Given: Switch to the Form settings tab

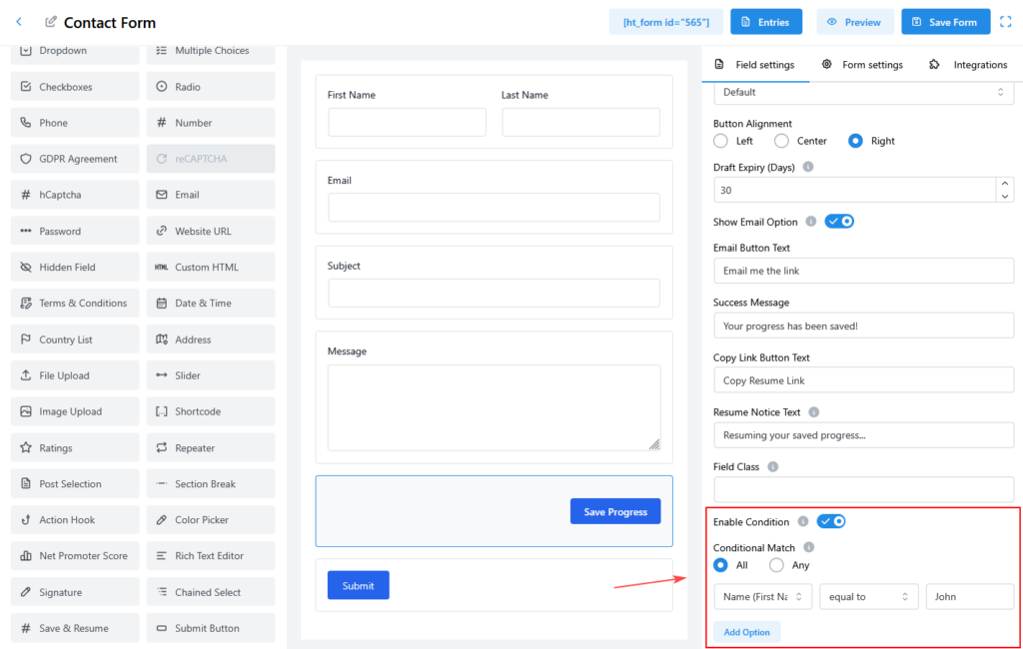Looking at the screenshot, I should [x=862, y=65].
